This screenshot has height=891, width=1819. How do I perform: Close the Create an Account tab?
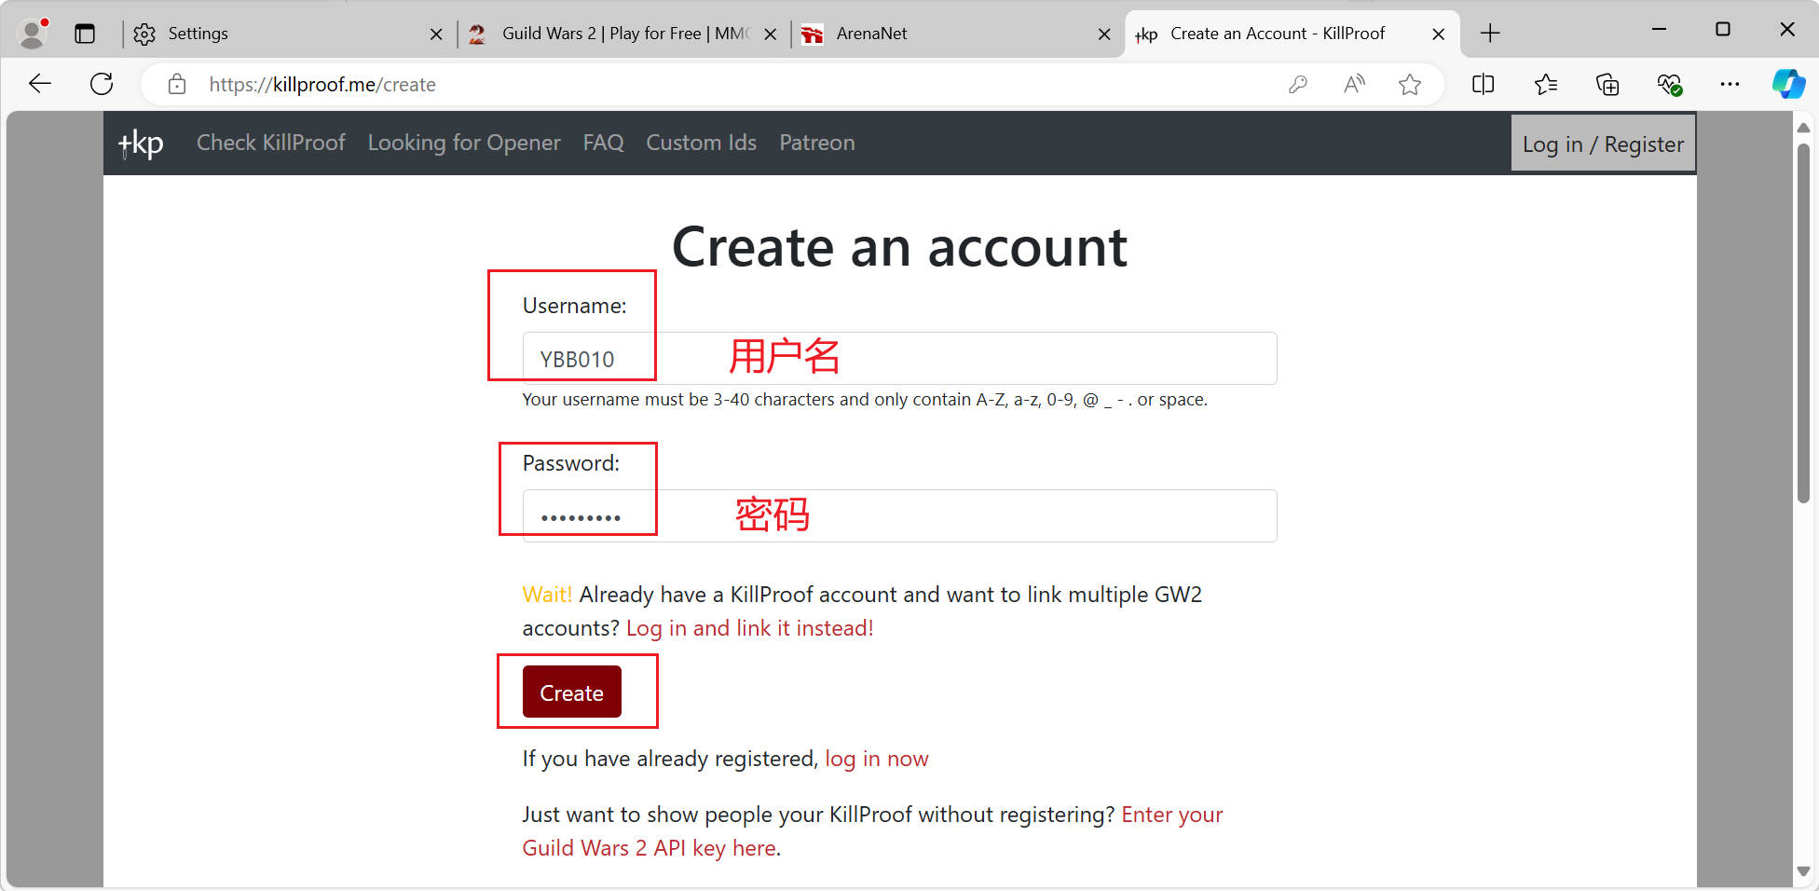click(1439, 34)
